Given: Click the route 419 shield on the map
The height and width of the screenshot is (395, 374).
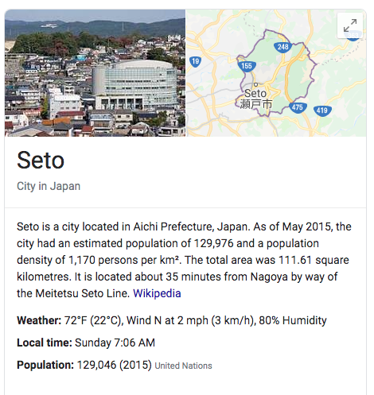Looking at the screenshot, I should click(x=322, y=110).
